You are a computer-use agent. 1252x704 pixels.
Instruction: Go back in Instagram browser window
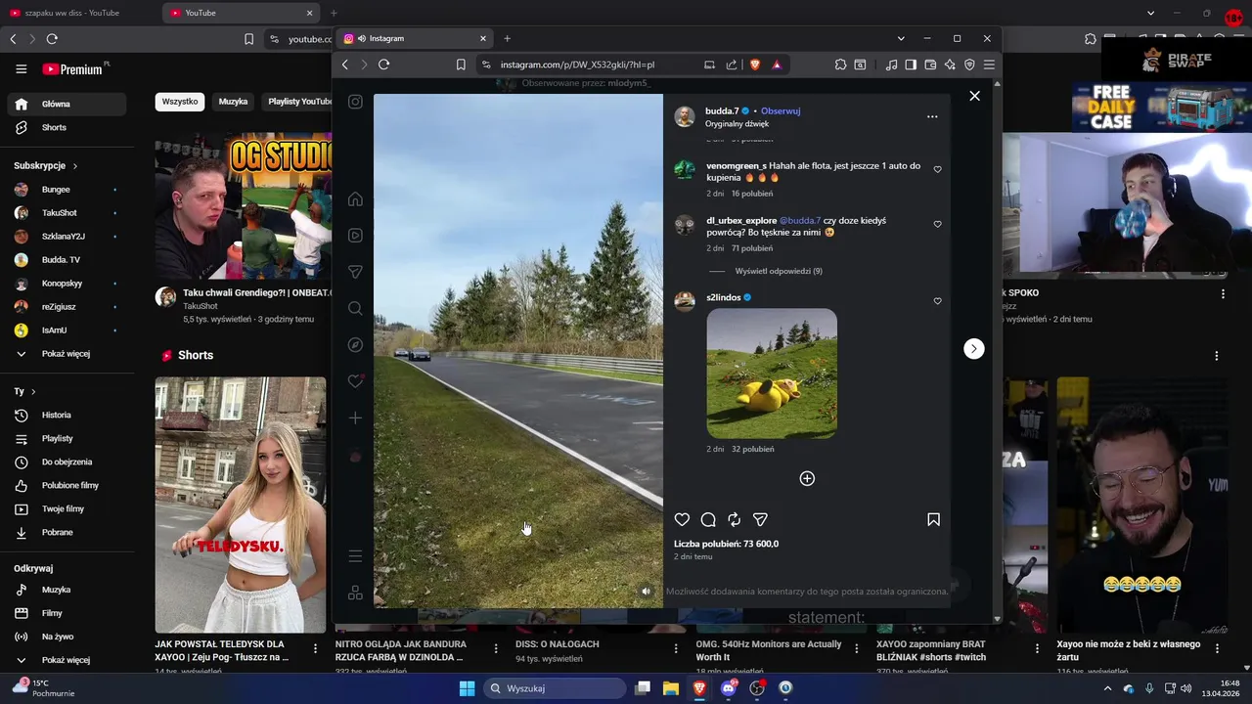345,65
